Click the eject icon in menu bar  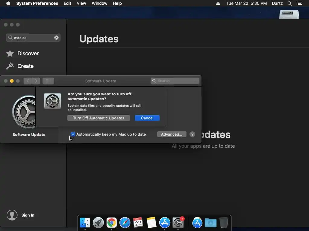218,3
